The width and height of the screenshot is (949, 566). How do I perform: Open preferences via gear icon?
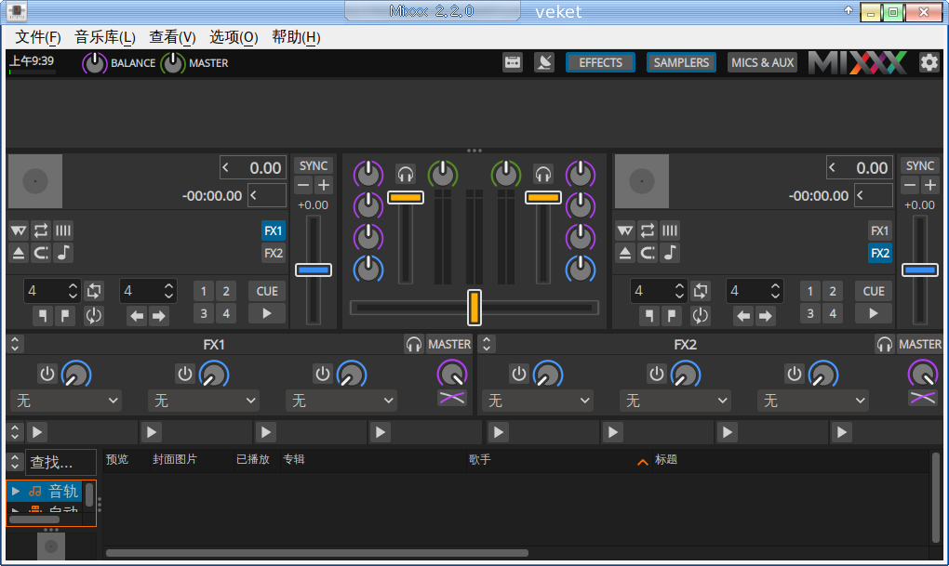pyautogui.click(x=929, y=62)
